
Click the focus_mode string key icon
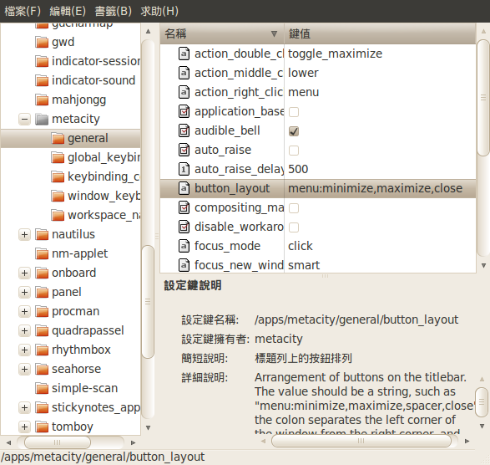pos(184,246)
